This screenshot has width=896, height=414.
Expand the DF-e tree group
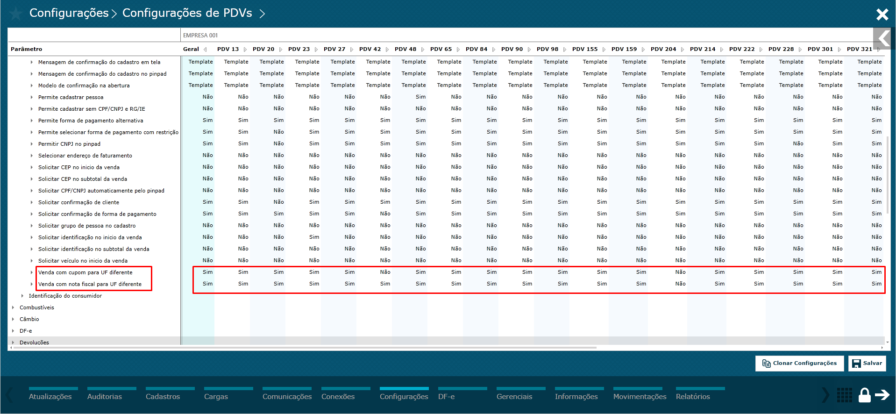[x=13, y=331]
